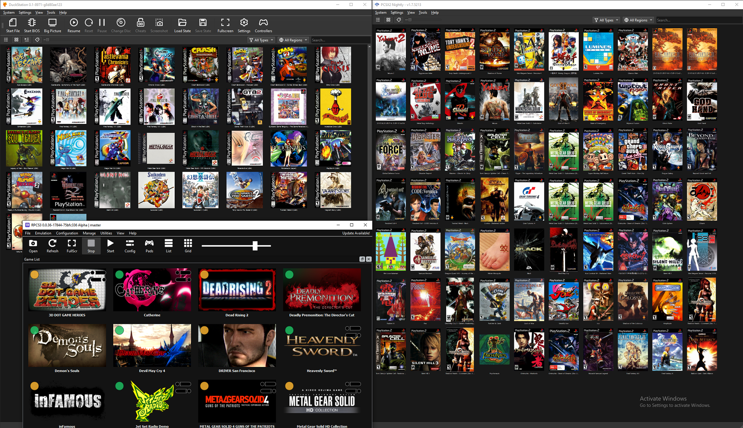Select Catherine in RPCS3 game grid

(152, 293)
